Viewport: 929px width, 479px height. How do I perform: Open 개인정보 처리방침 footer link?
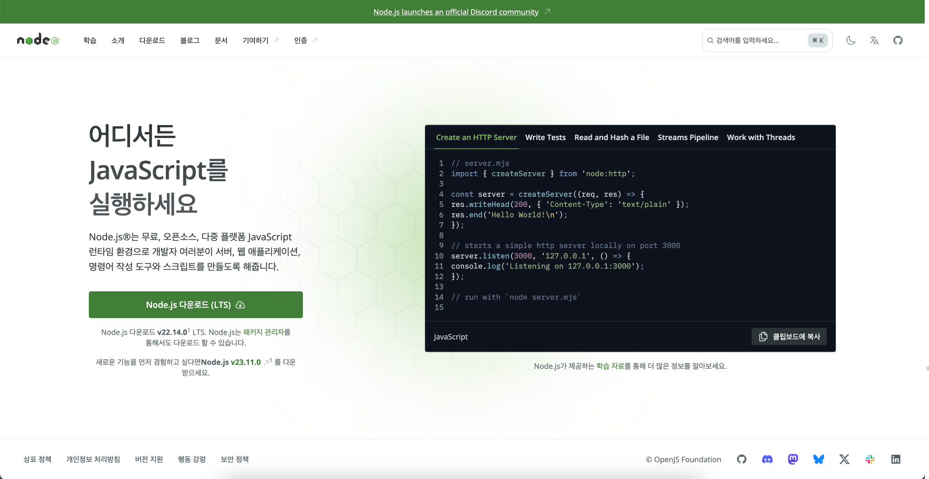tap(93, 459)
